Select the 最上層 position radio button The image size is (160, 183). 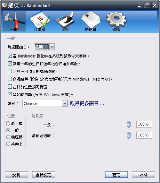pyautogui.click(x=8, y=123)
